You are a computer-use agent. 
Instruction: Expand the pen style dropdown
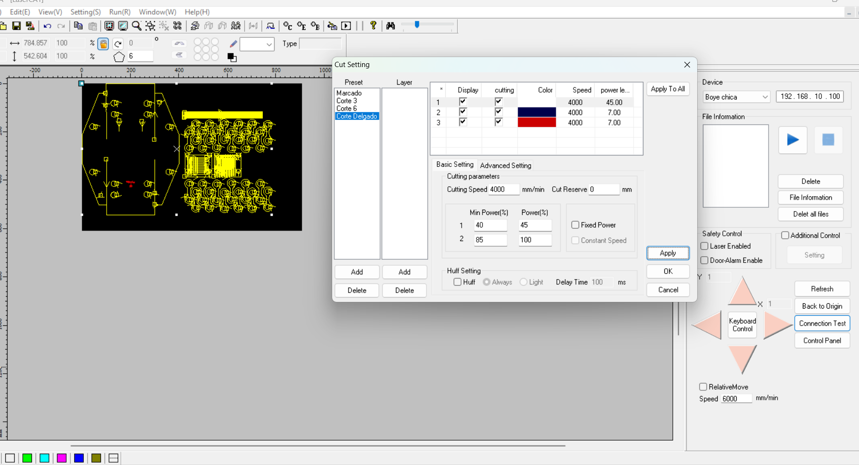pyautogui.click(x=269, y=44)
